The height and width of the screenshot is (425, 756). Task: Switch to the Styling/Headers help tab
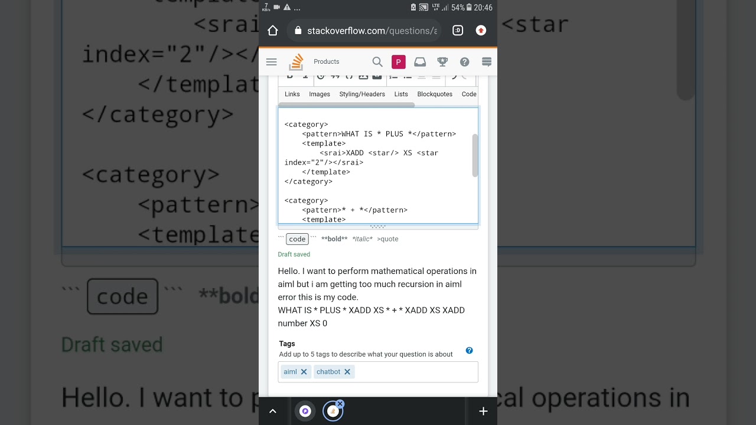click(362, 94)
